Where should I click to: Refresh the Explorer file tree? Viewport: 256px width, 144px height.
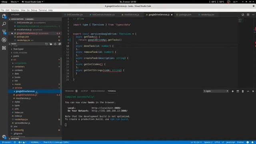coord(55,44)
